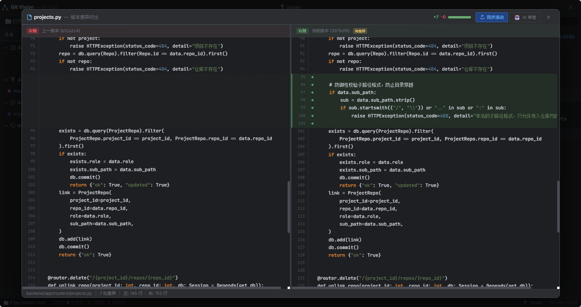The height and width of the screenshot is (307, 581).
Task: Click the plus marker on added line 100
Action: click(312, 116)
